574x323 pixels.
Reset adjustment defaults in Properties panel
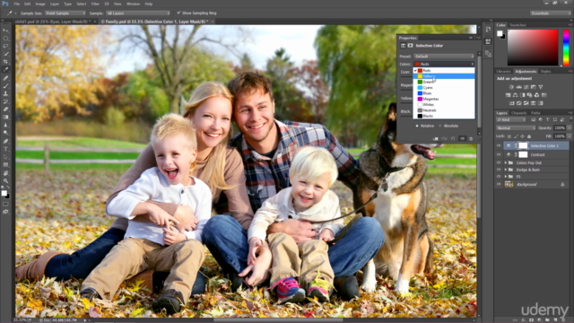(x=453, y=139)
